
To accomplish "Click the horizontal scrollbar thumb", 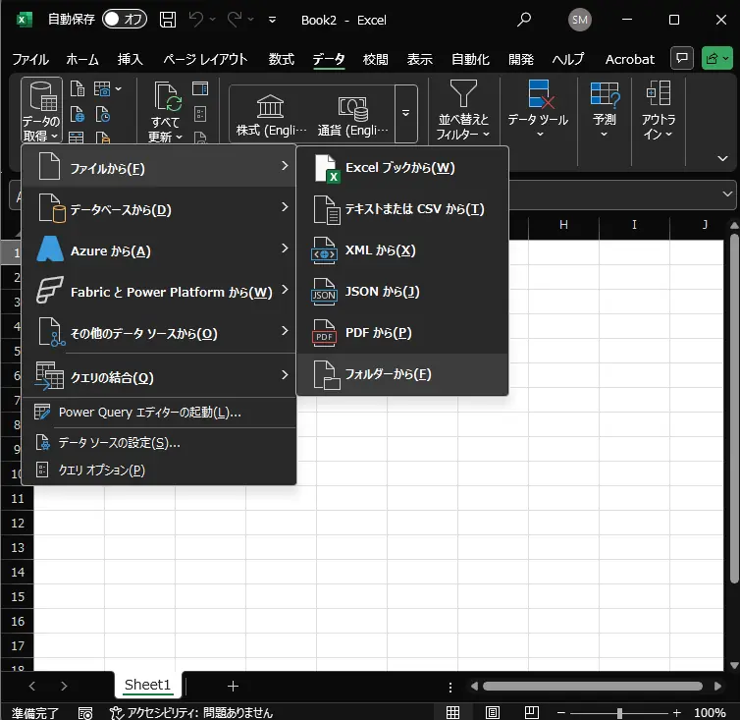I will (x=592, y=686).
